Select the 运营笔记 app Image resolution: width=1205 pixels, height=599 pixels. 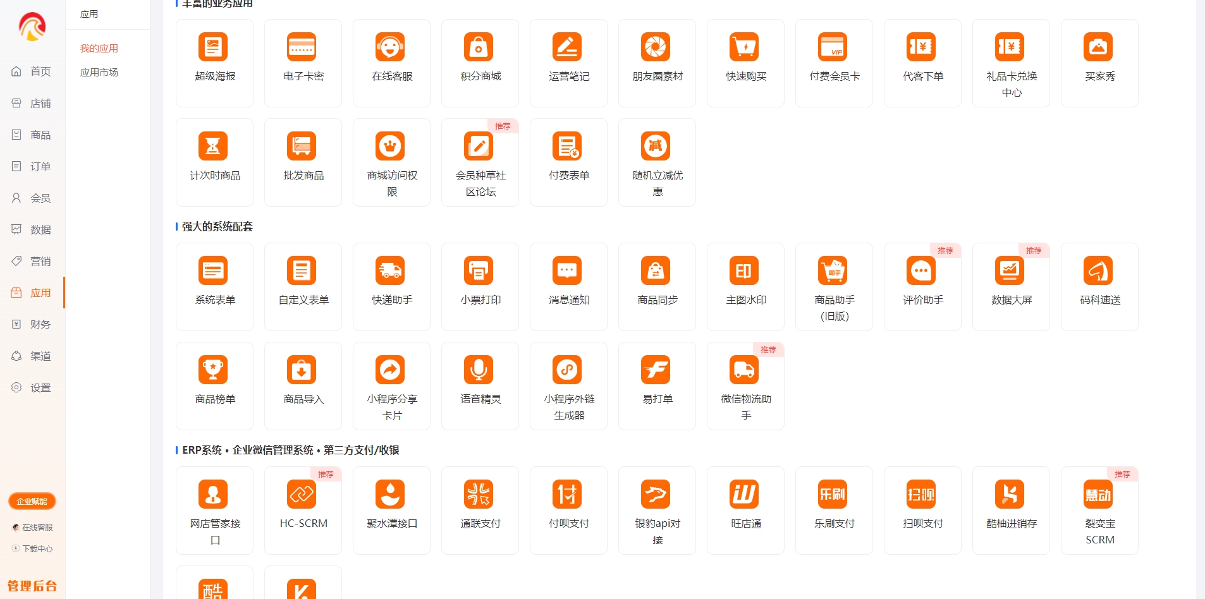click(568, 63)
